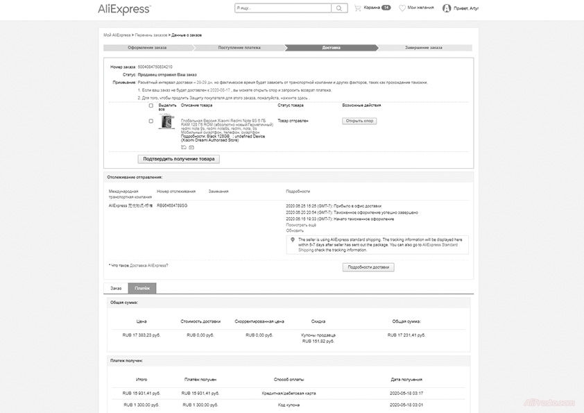Check the 'Выделить все' checkbox
This screenshot has height=413, width=584.
pyautogui.click(x=151, y=106)
